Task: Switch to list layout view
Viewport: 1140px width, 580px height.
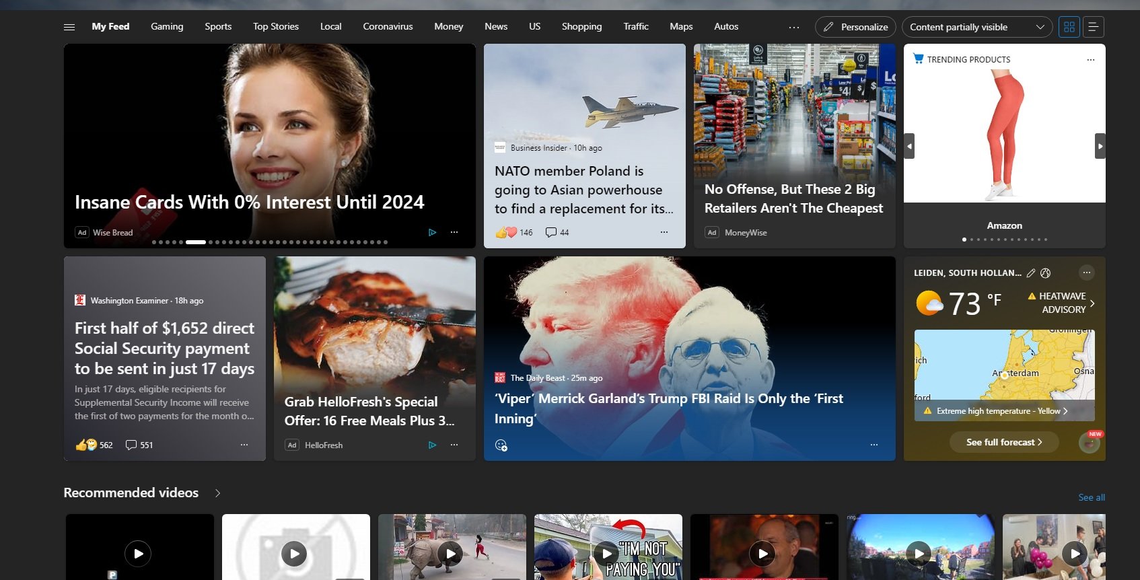Action: [1093, 27]
